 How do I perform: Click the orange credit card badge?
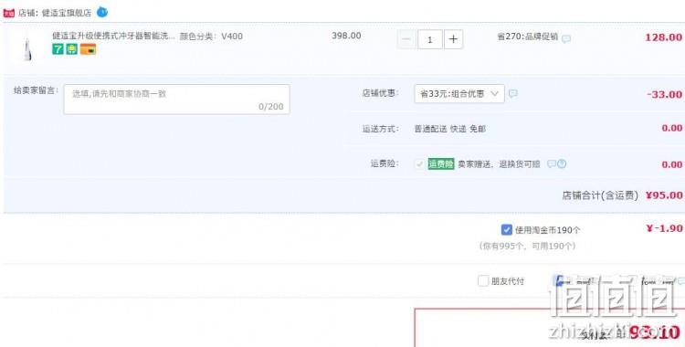[88, 49]
